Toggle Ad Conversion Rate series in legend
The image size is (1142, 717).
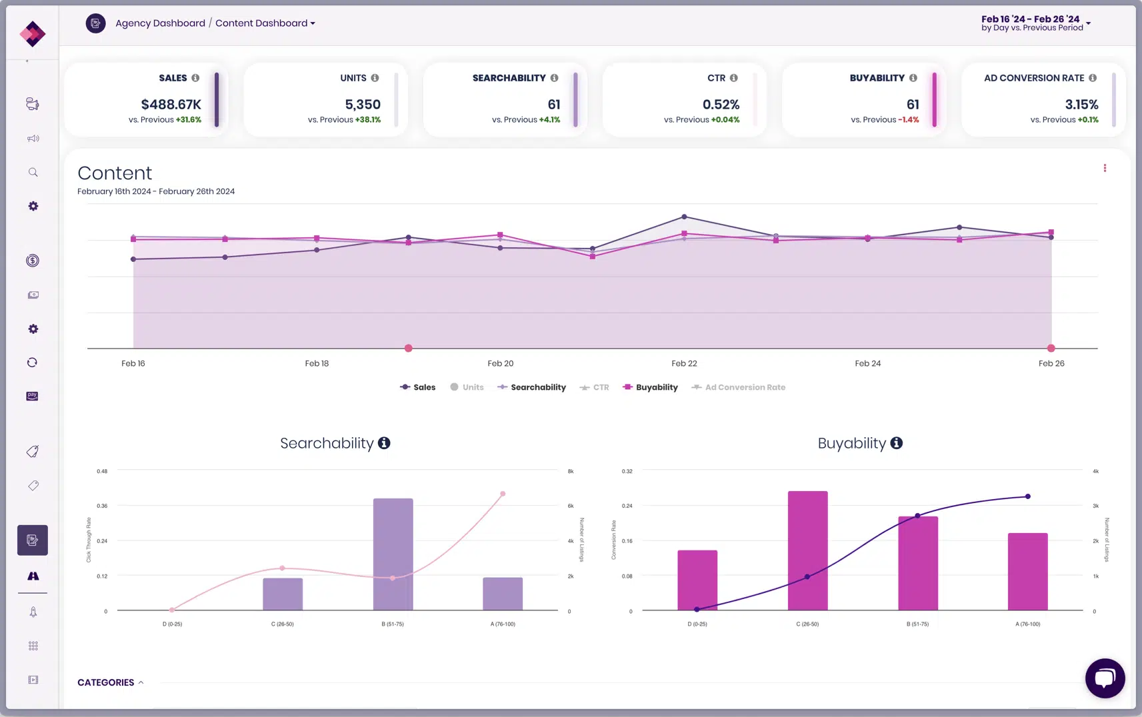[738, 387]
